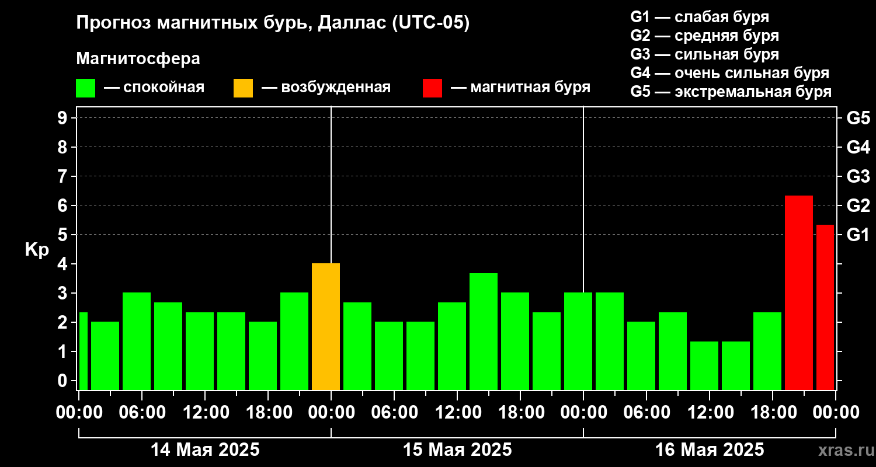
Task: Click the «G4» label on the right axis
Action: pyautogui.click(x=858, y=147)
